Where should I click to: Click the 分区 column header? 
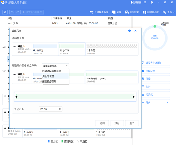(x=10, y=18)
